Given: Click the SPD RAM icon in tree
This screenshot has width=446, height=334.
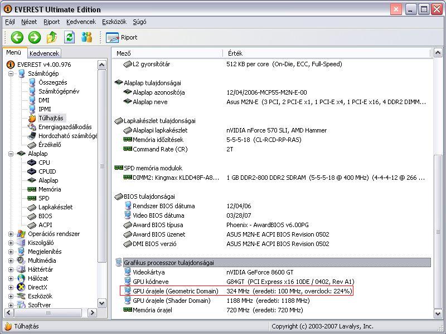Looking at the screenshot, I should tap(32, 198).
